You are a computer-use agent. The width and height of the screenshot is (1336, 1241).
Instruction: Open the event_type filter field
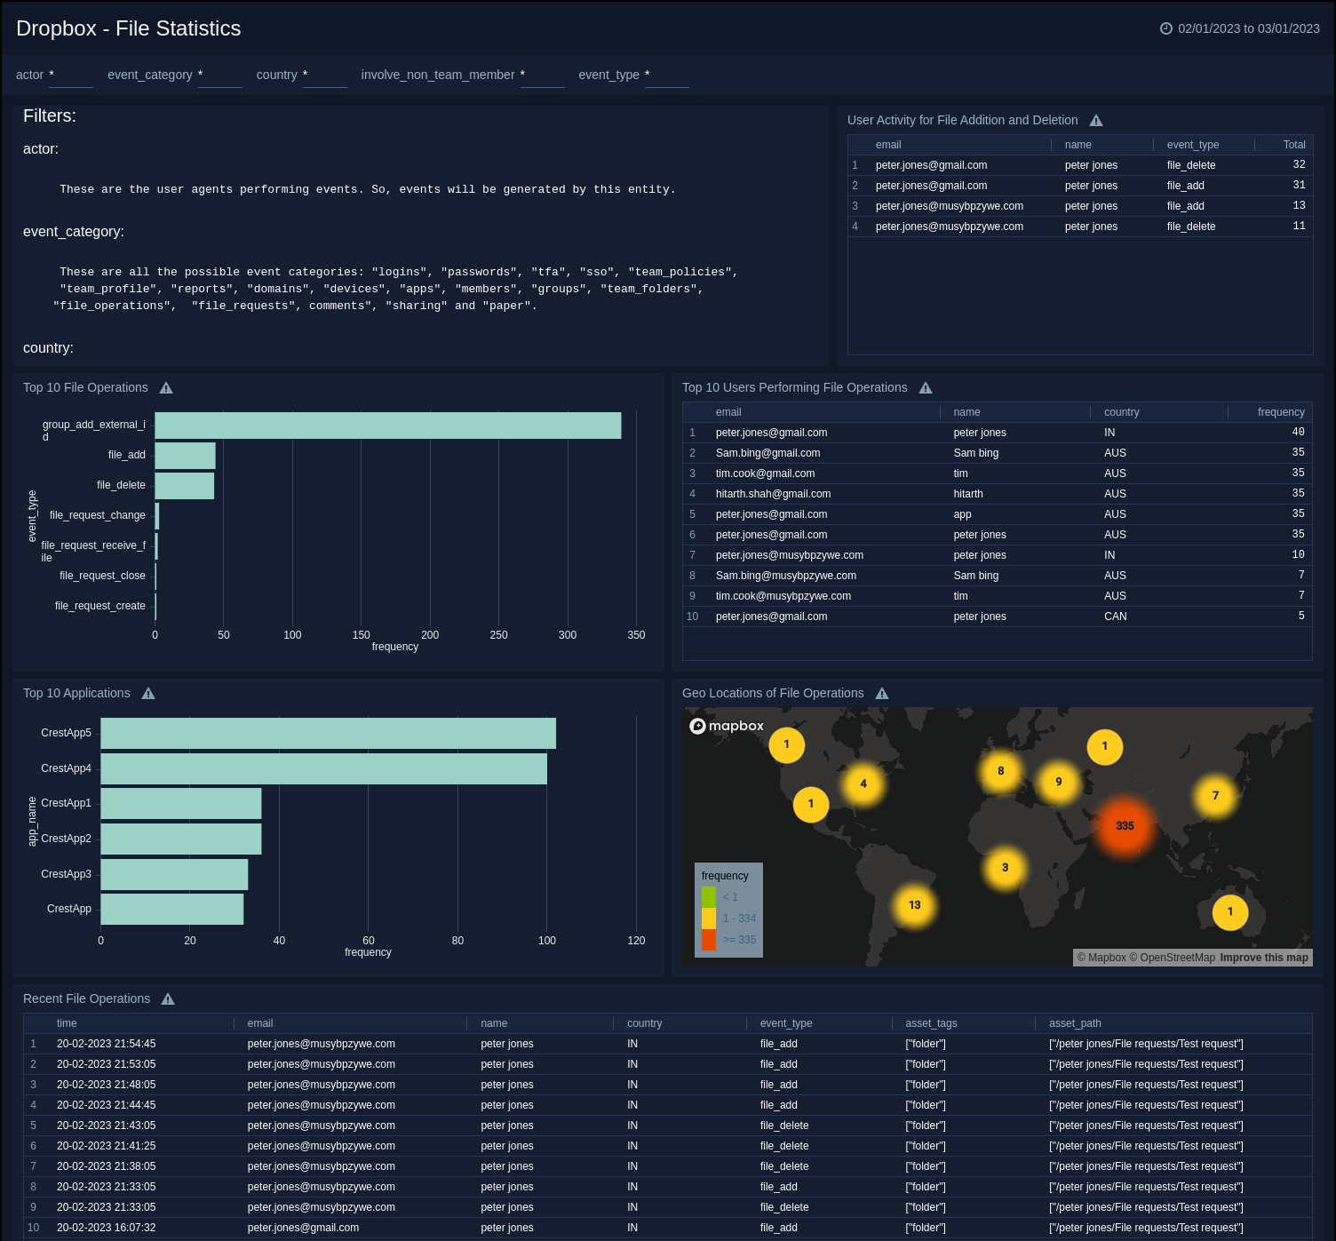click(667, 80)
